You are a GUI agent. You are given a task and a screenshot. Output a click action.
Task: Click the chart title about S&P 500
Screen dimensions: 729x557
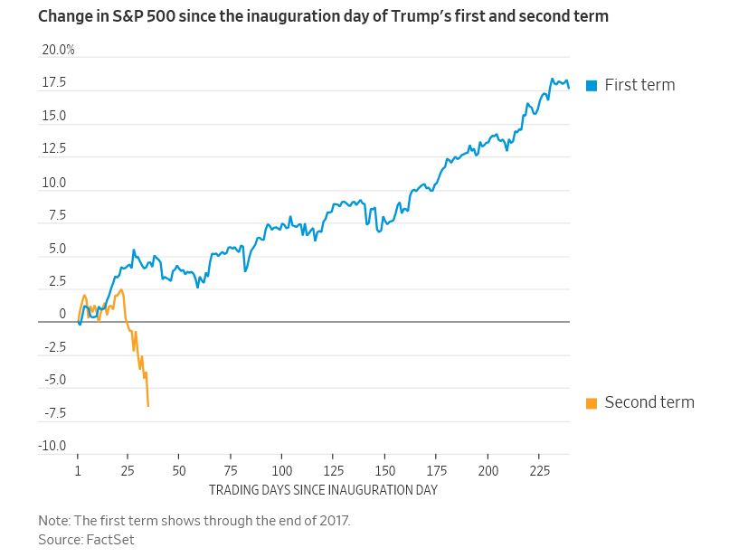323,16
